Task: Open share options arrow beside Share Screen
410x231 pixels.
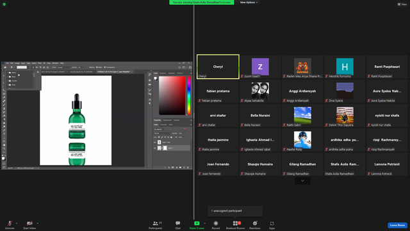Action: click(x=204, y=223)
